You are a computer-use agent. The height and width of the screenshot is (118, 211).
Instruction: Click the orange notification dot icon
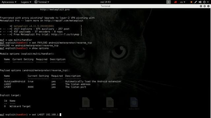coord(191,2)
